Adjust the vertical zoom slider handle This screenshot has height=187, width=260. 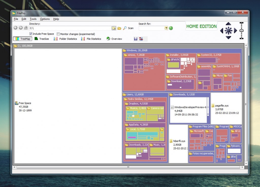coord(241,31)
